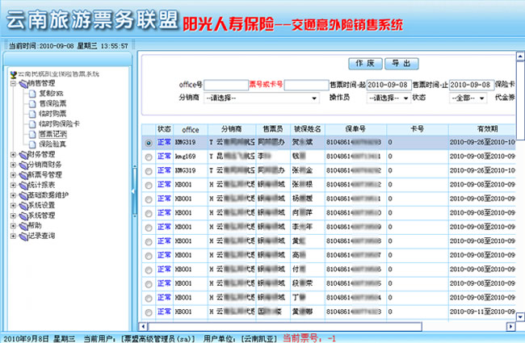The width and height of the screenshot is (525, 343).
Task: Click the 正常 link in kmg169 row
Action: [164, 157]
